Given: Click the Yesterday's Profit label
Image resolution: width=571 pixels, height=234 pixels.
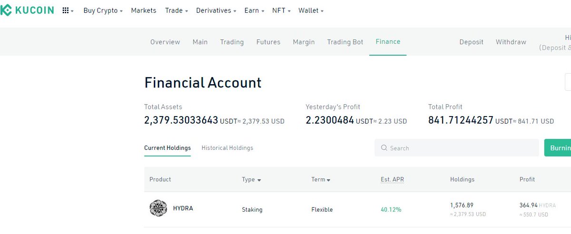Looking at the screenshot, I should [x=333, y=107].
